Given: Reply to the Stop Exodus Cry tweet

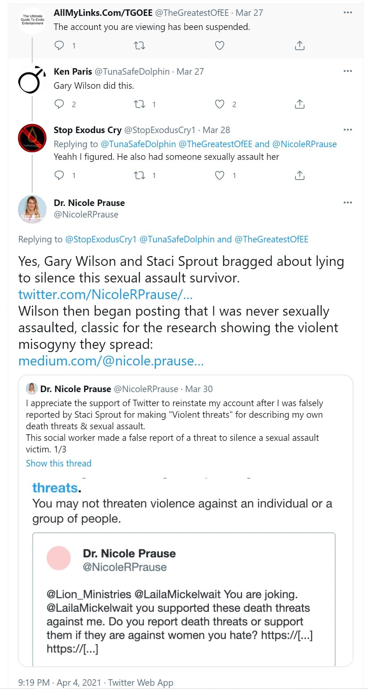Looking at the screenshot, I should coord(59,175).
